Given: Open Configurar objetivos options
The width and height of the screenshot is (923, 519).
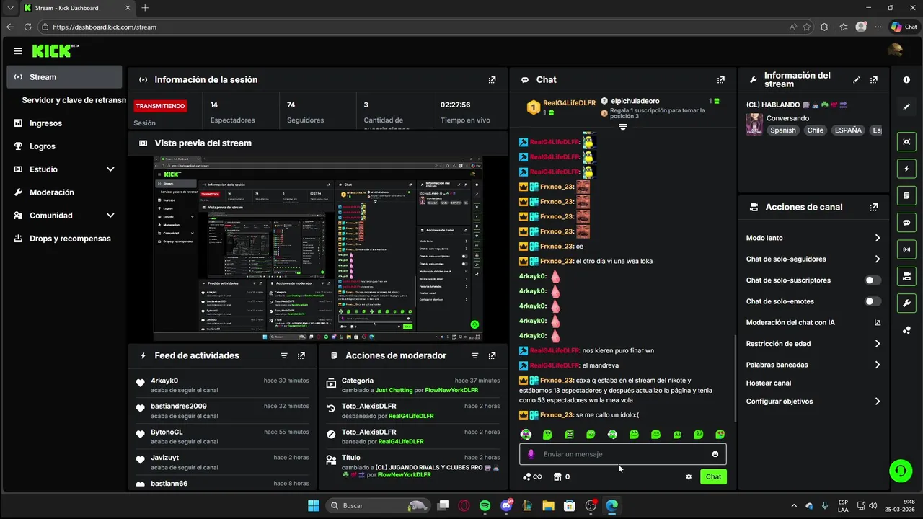Looking at the screenshot, I should 813,402.
